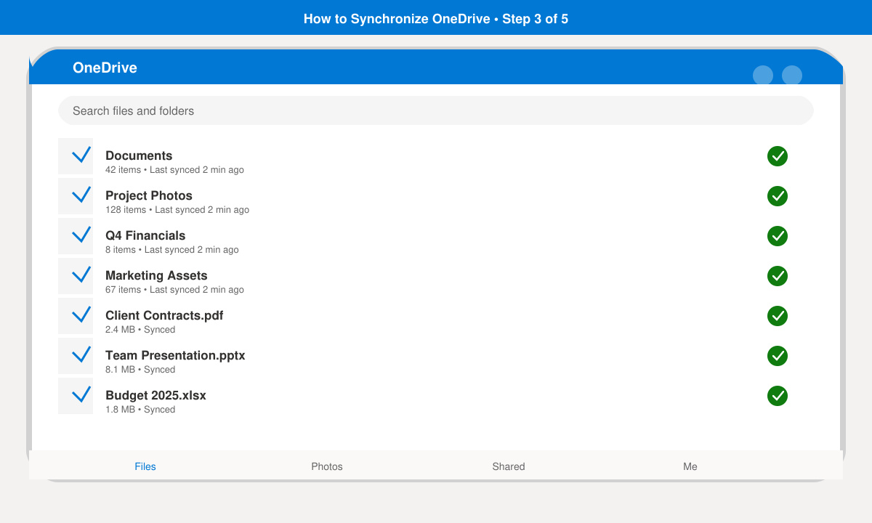Click the sync status icon for Budget 2025.xlsx

click(778, 396)
